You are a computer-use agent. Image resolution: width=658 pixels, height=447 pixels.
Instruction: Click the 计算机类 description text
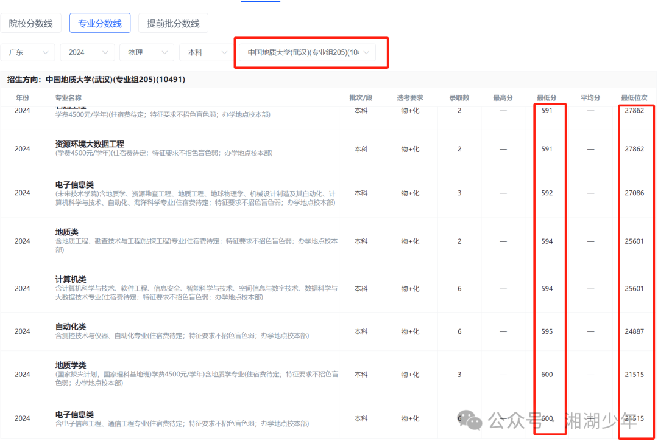tap(196, 293)
